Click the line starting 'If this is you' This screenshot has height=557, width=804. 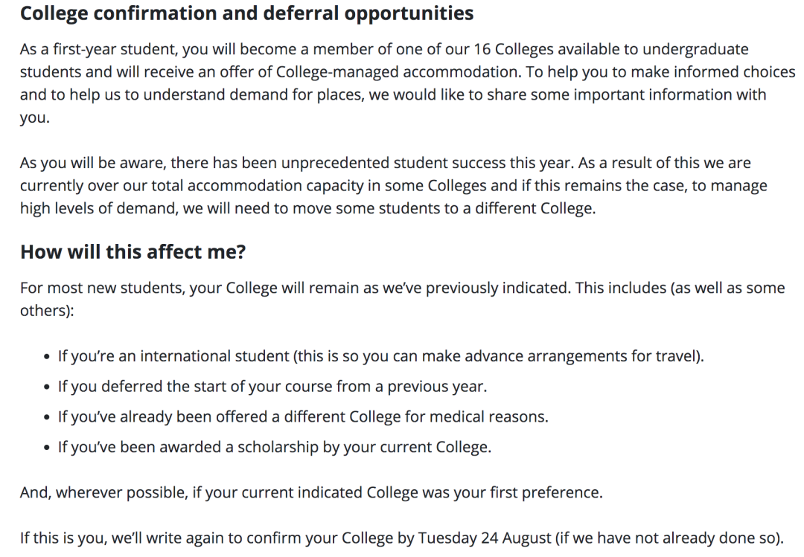(402, 537)
